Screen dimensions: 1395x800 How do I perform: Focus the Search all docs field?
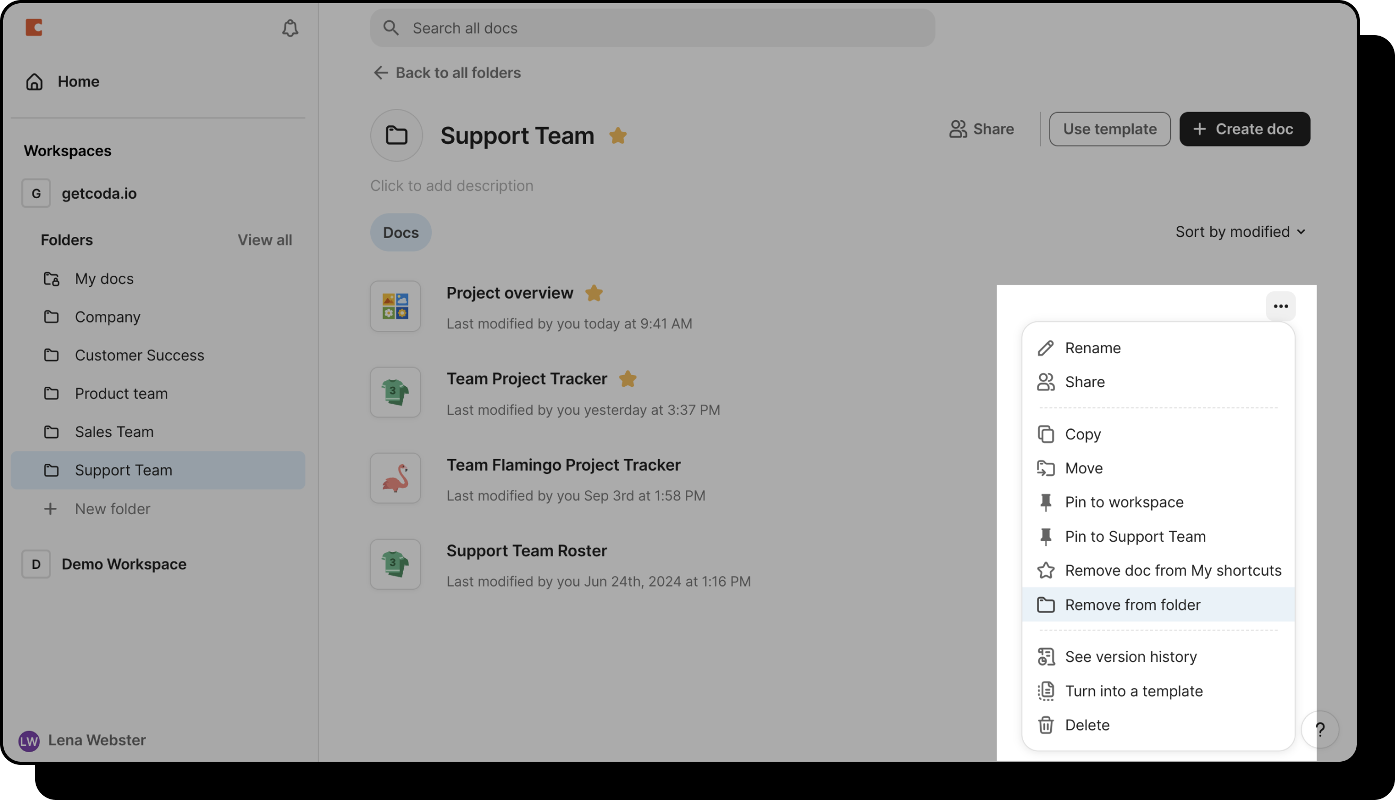point(653,28)
